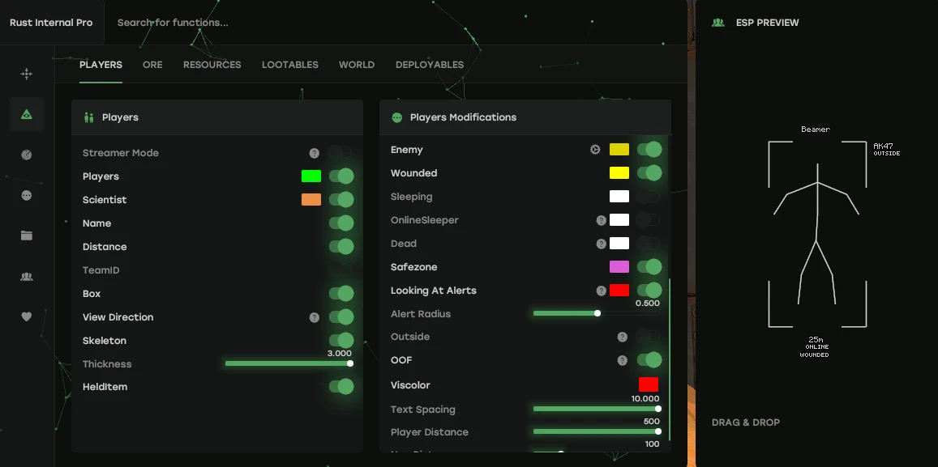Enable the OnlineSleeper toggle
Screen dimensions: 938x467
pyautogui.click(x=648, y=220)
